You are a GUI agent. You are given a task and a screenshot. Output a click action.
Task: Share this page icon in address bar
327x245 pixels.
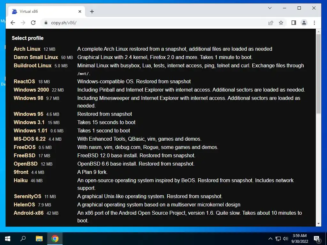click(271, 23)
